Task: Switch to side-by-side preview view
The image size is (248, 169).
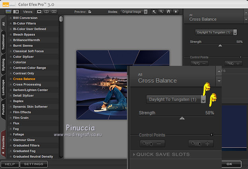Action: point(54,12)
